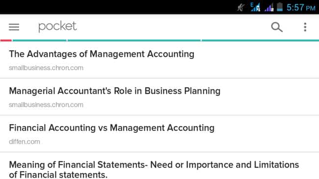
Task: Tap the search magnifier icon
Action: pos(277,27)
